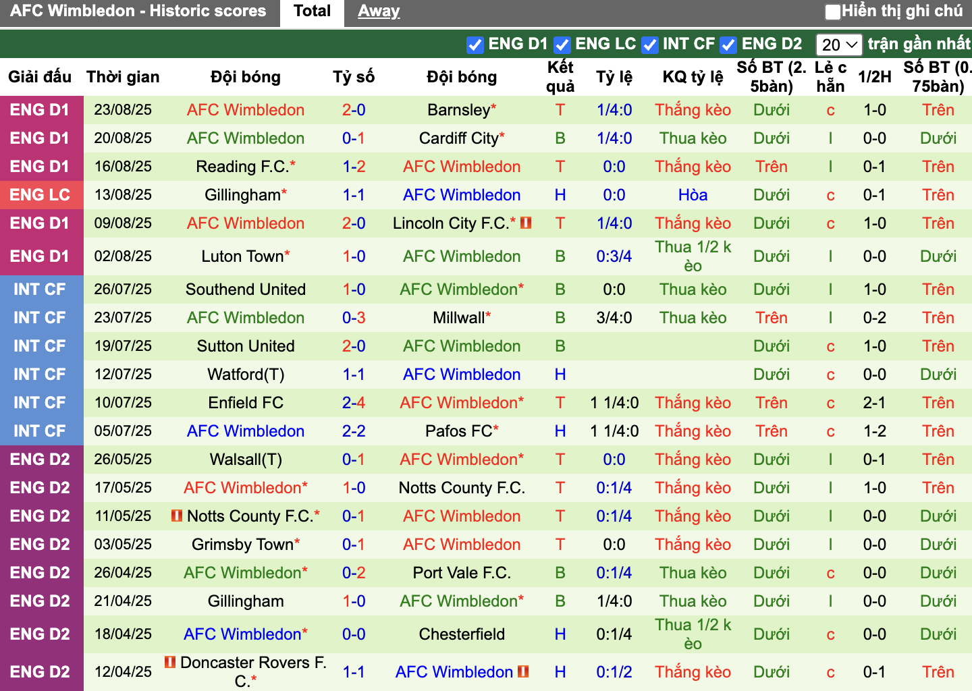Select the Total tab
This screenshot has width=972, height=691.
point(312,11)
